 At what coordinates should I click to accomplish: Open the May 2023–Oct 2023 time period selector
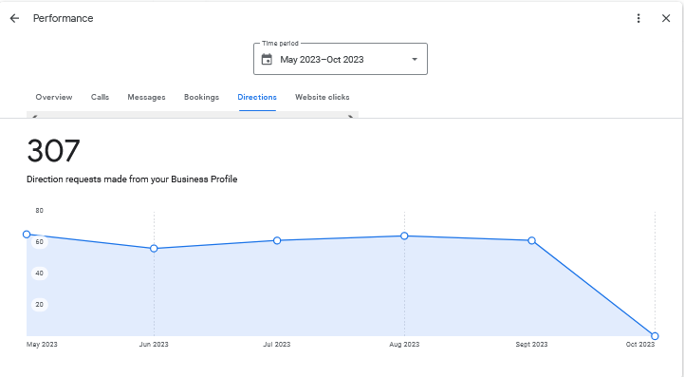coord(341,59)
